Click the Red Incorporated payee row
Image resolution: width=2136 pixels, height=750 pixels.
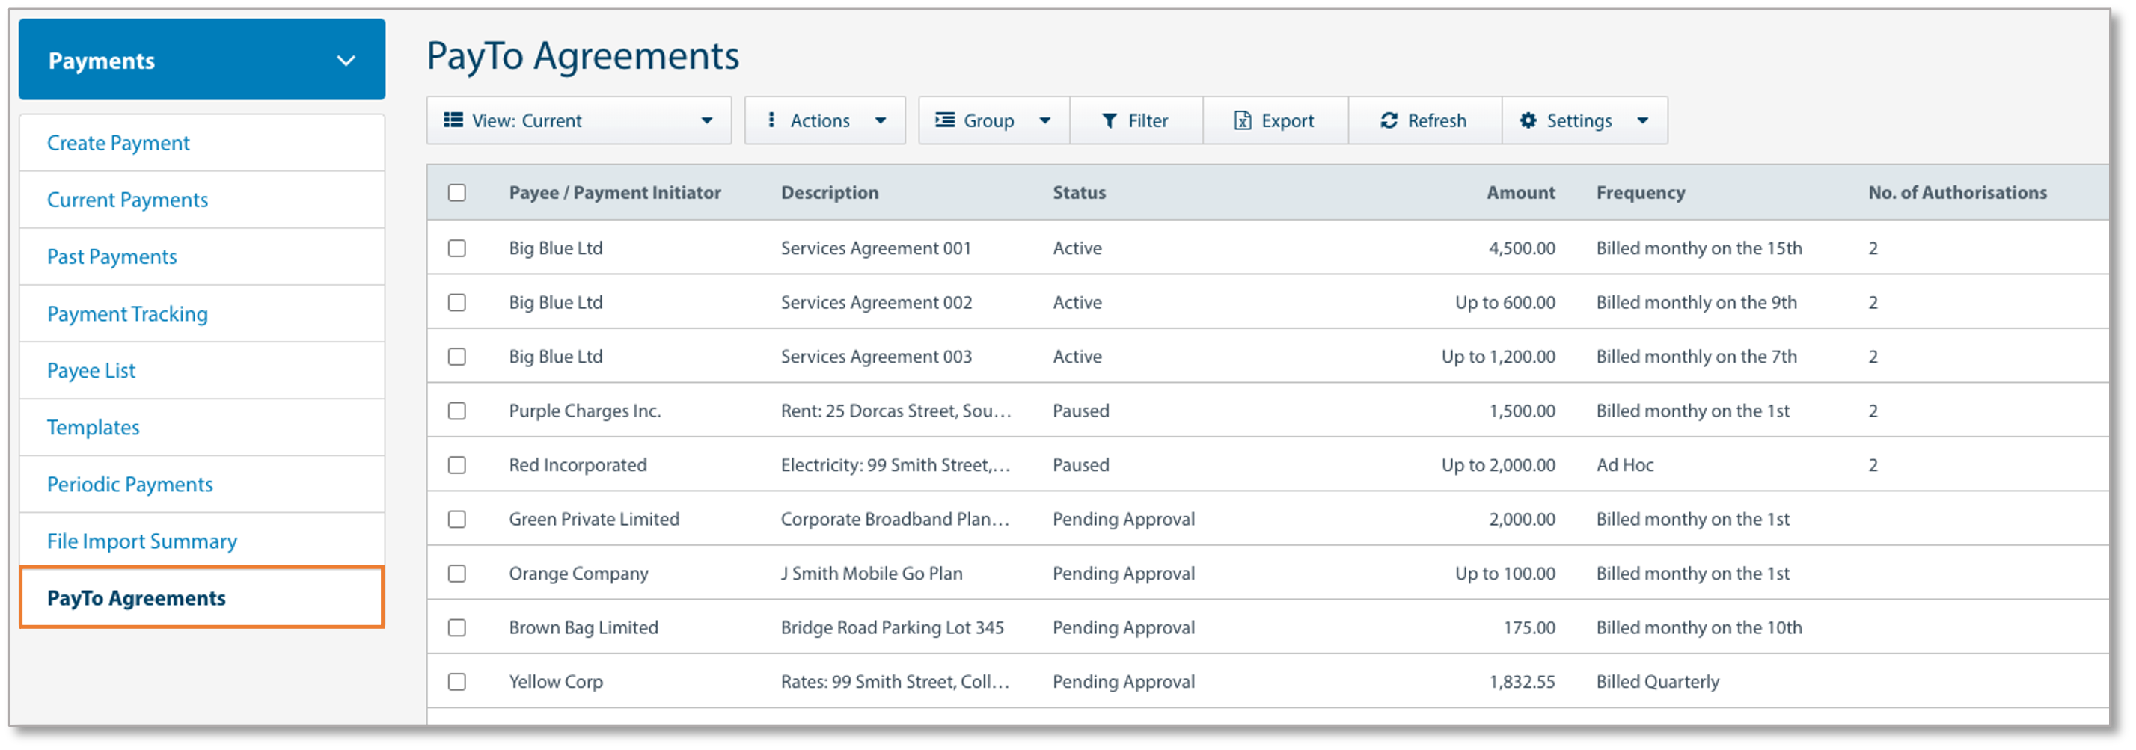coord(578,466)
